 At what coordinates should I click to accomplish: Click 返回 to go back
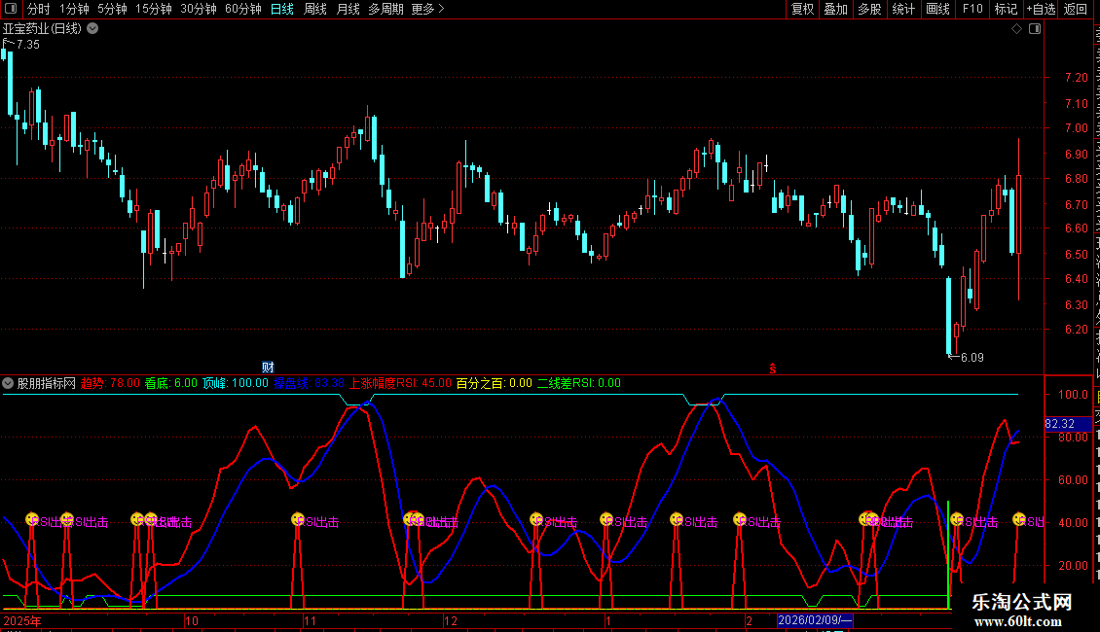[x=1076, y=9]
